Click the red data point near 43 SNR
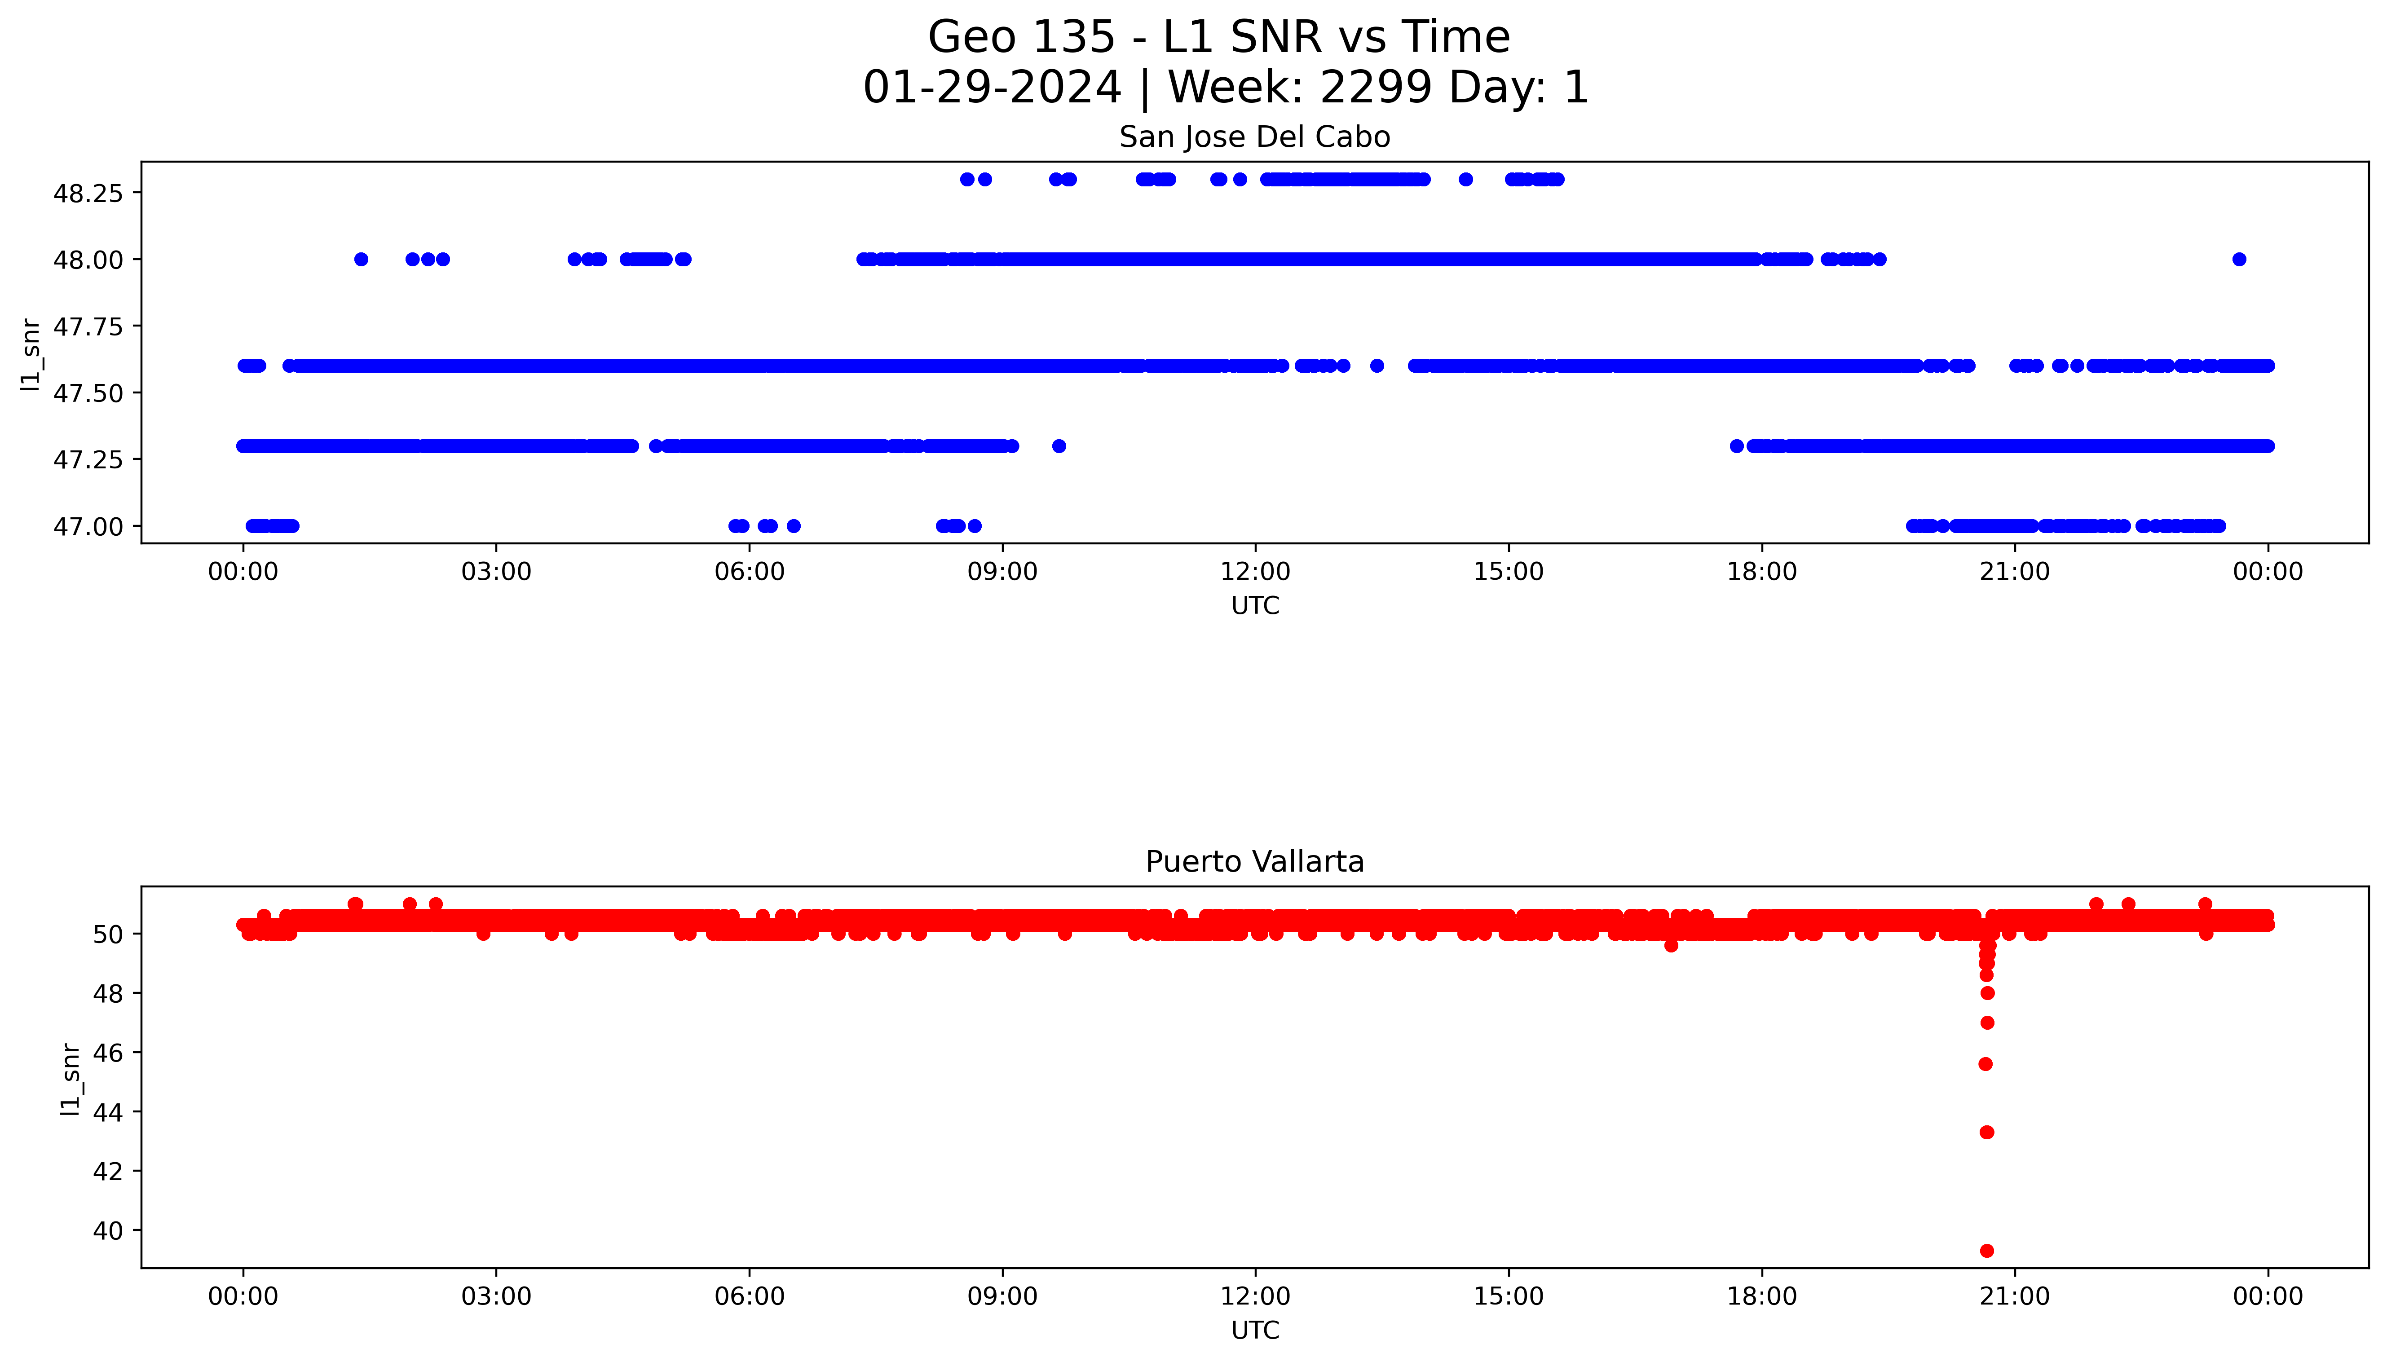This screenshot has width=2387, height=1362. coord(1987,1132)
